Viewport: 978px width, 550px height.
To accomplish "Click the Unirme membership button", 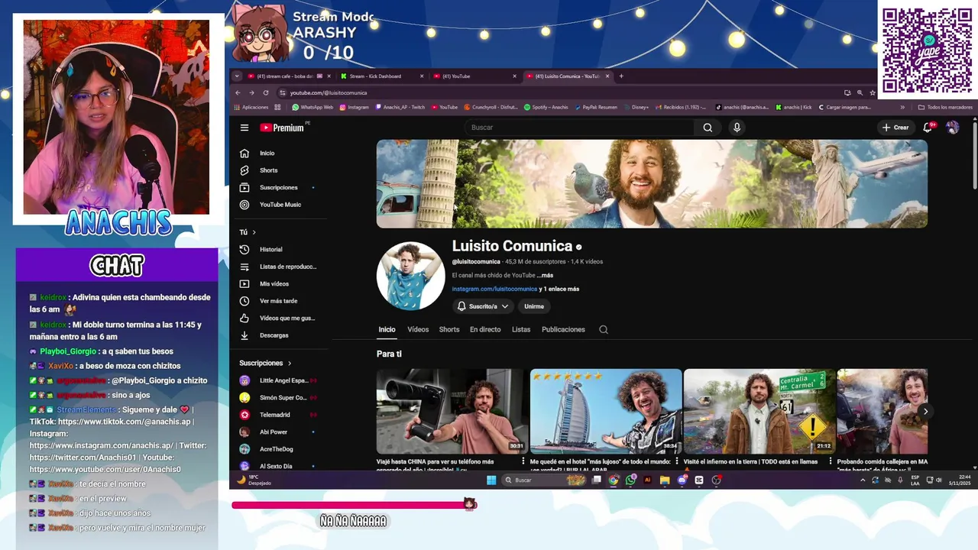I will point(534,306).
